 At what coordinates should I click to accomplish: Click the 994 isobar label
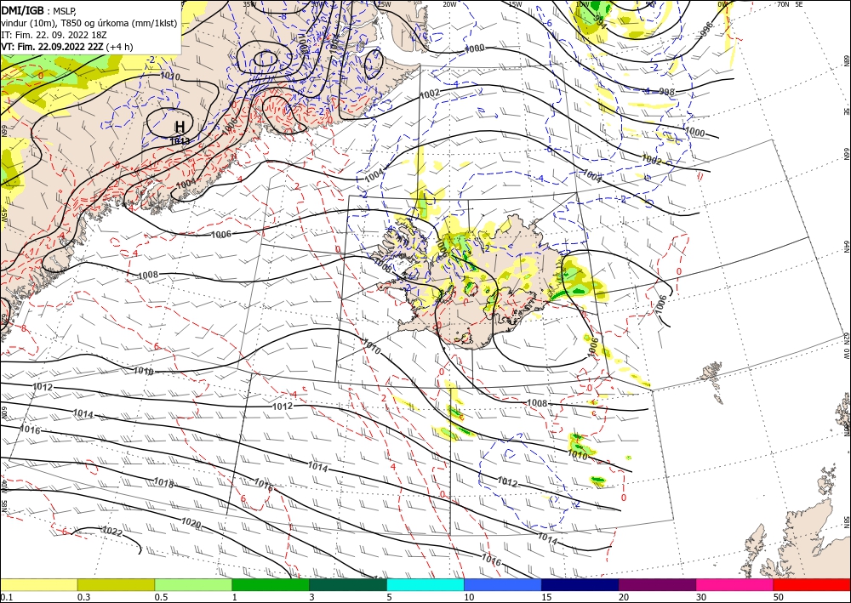600,20
